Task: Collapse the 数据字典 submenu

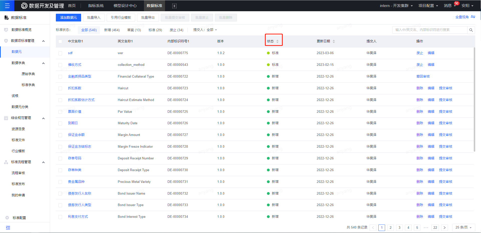Action: pyautogui.click(x=43, y=63)
